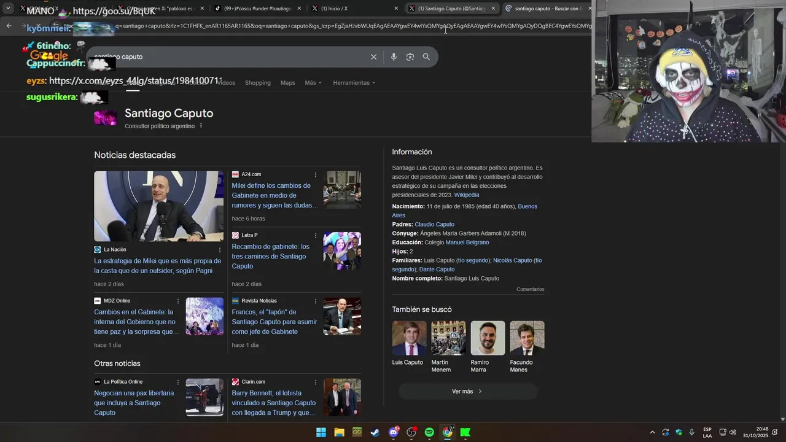Open the Dante Caputo link
The height and width of the screenshot is (442, 786).
click(x=437, y=269)
